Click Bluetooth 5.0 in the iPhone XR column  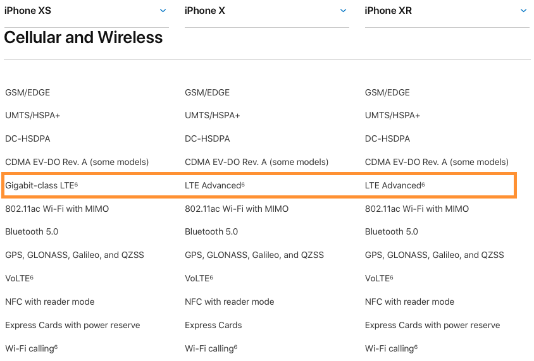coord(391,232)
